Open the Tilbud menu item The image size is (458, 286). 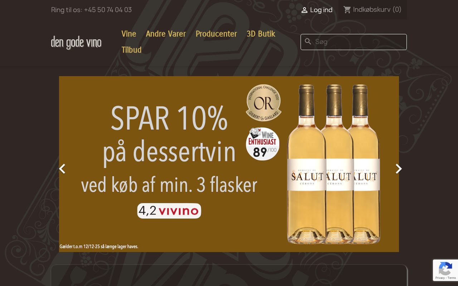[132, 50]
